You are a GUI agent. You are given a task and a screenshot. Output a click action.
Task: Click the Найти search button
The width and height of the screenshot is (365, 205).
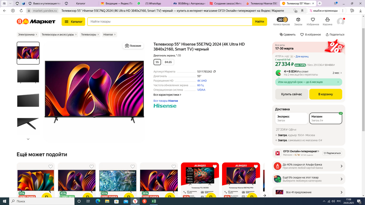coord(259,22)
